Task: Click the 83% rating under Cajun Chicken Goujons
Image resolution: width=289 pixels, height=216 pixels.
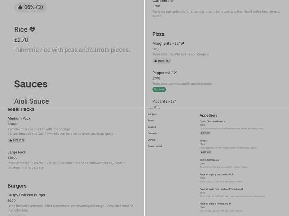Action: coord(205,133)
